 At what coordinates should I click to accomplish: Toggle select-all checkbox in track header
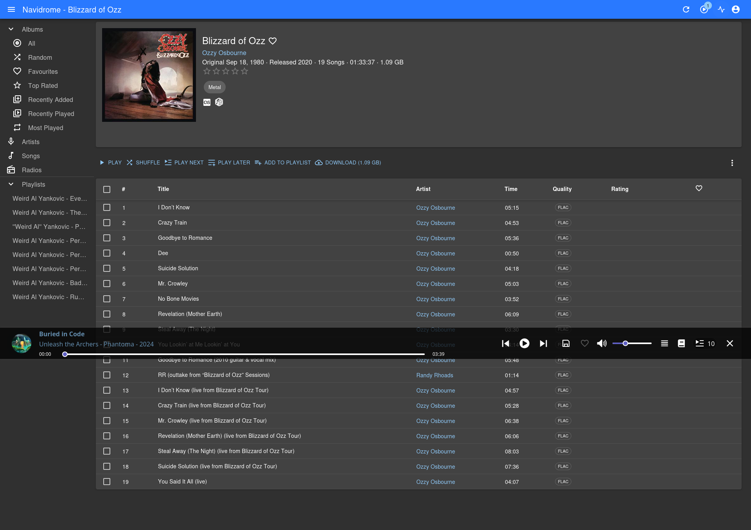coord(107,189)
